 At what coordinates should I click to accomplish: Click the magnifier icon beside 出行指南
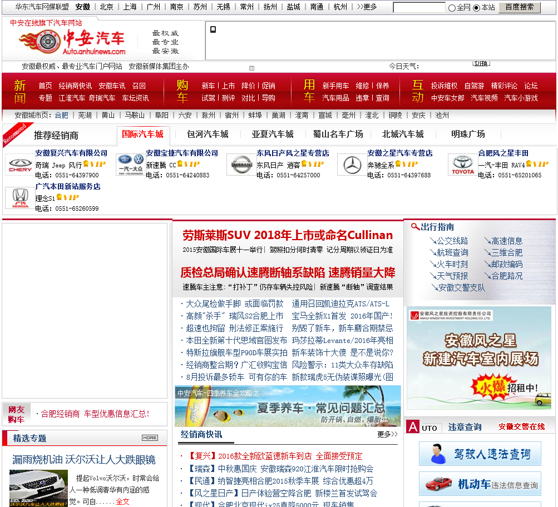pyautogui.click(x=415, y=226)
